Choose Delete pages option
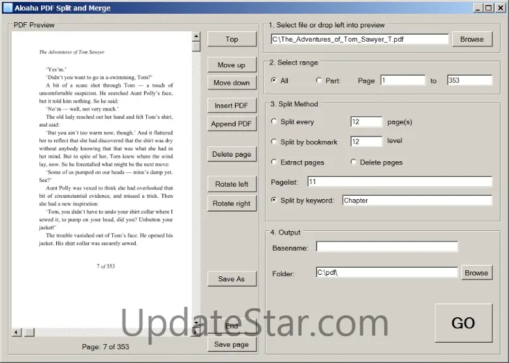 tap(354, 162)
